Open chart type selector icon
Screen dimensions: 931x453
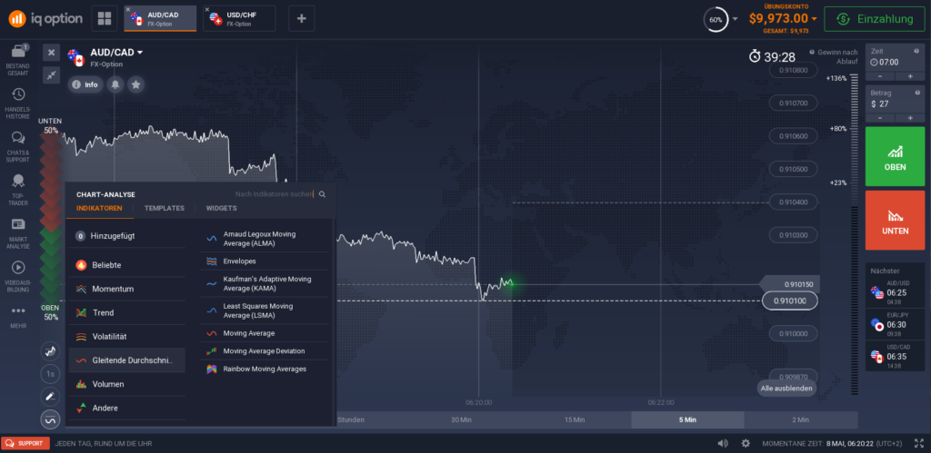tap(51, 351)
